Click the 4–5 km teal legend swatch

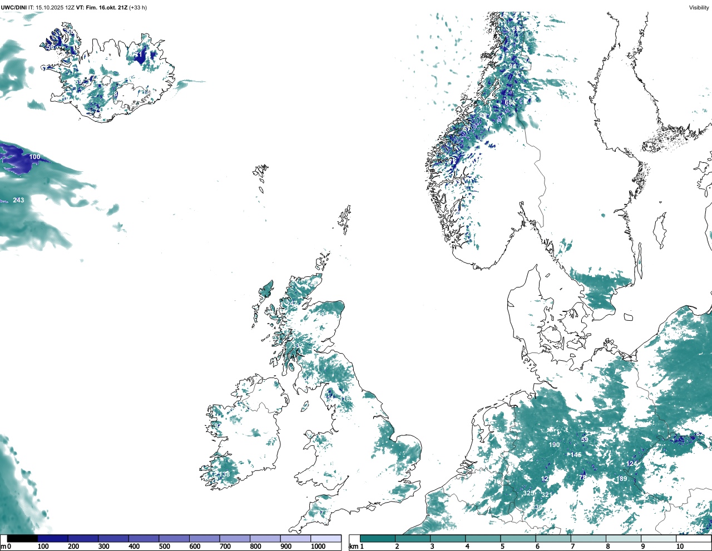point(483,538)
